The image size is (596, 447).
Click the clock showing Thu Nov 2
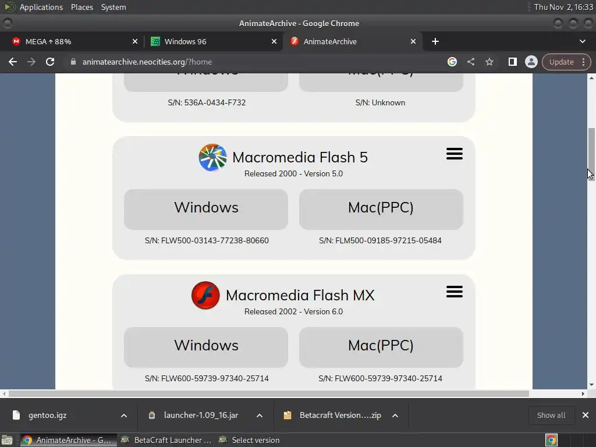(x=563, y=7)
